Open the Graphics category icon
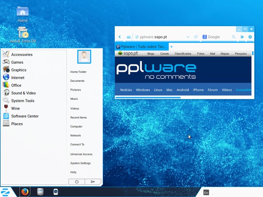263x197 pixels. (6, 69)
